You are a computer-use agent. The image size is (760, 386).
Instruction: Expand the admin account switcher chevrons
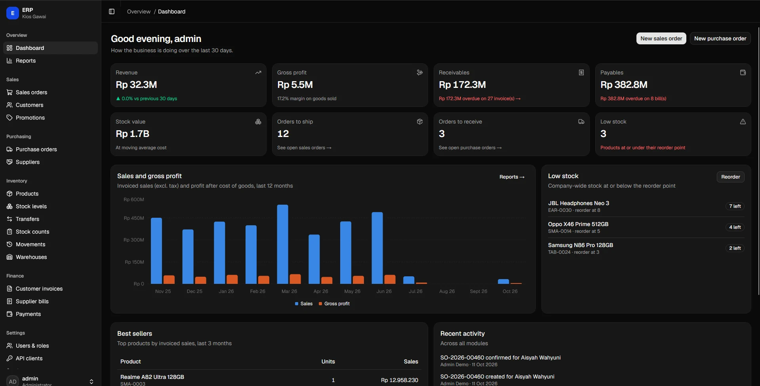pos(91,382)
